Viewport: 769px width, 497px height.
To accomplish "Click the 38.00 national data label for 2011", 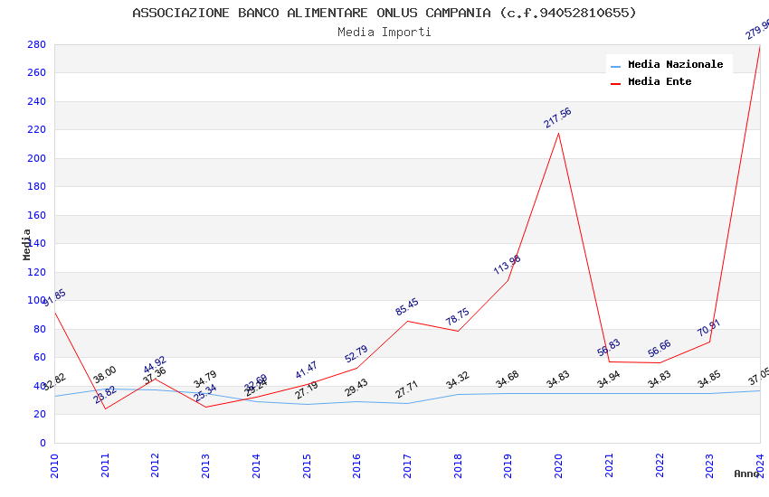I will click(x=105, y=375).
